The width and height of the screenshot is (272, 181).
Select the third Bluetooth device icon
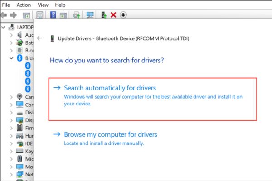(28, 81)
